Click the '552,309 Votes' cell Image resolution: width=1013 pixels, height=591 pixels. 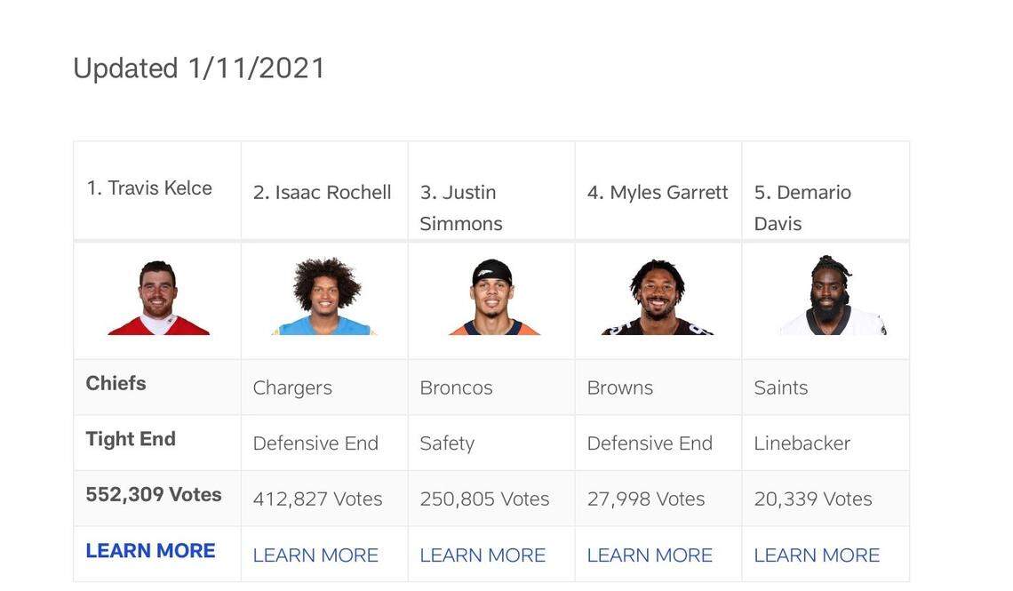click(154, 495)
